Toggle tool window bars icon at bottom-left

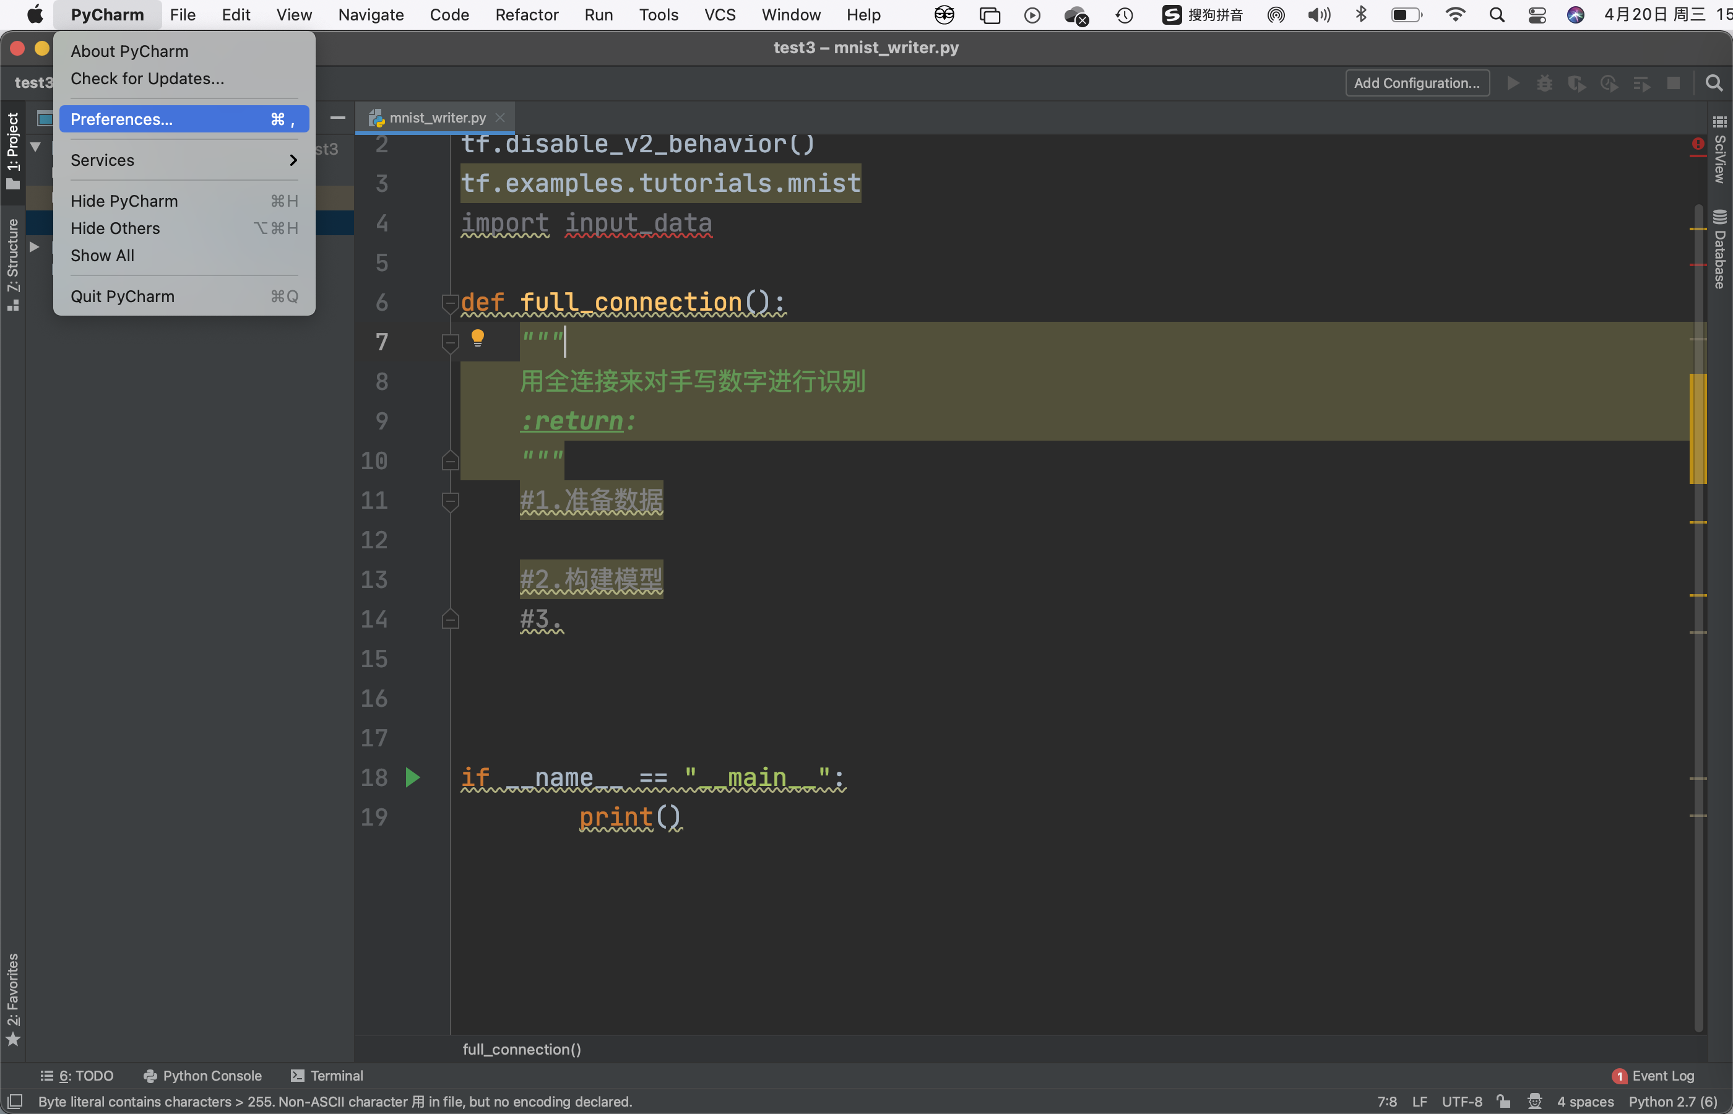coord(14,1101)
